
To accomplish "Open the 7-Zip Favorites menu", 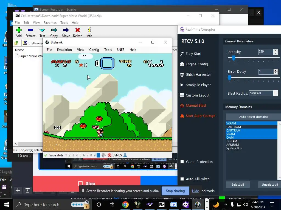I will tap(50, 23).
